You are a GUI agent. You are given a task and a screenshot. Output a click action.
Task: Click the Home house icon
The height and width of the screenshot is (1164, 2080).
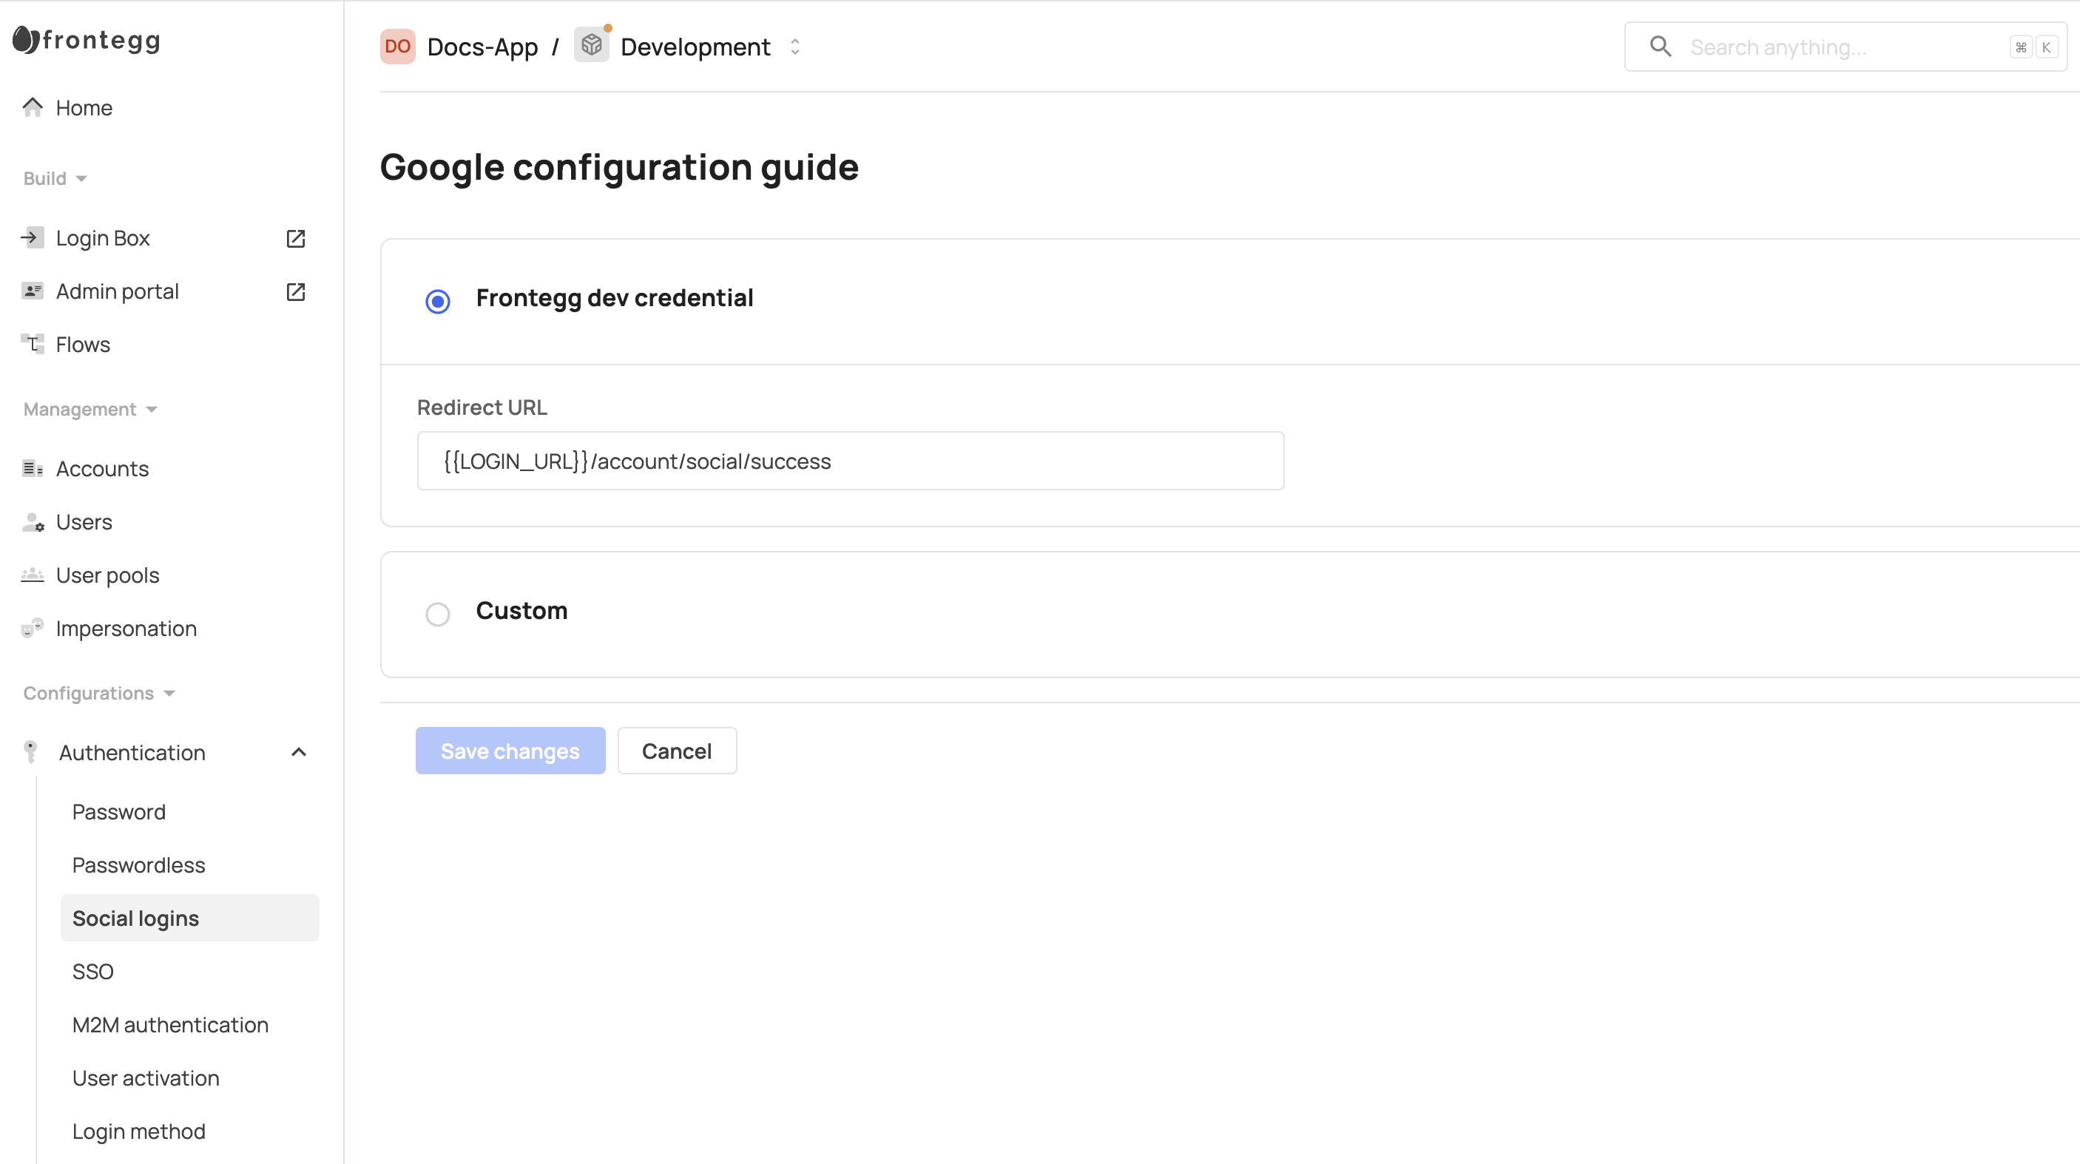coord(33,107)
